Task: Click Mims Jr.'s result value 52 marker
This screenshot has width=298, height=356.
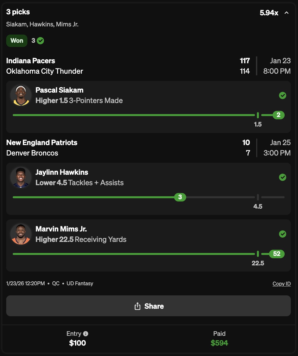Action: point(277,254)
